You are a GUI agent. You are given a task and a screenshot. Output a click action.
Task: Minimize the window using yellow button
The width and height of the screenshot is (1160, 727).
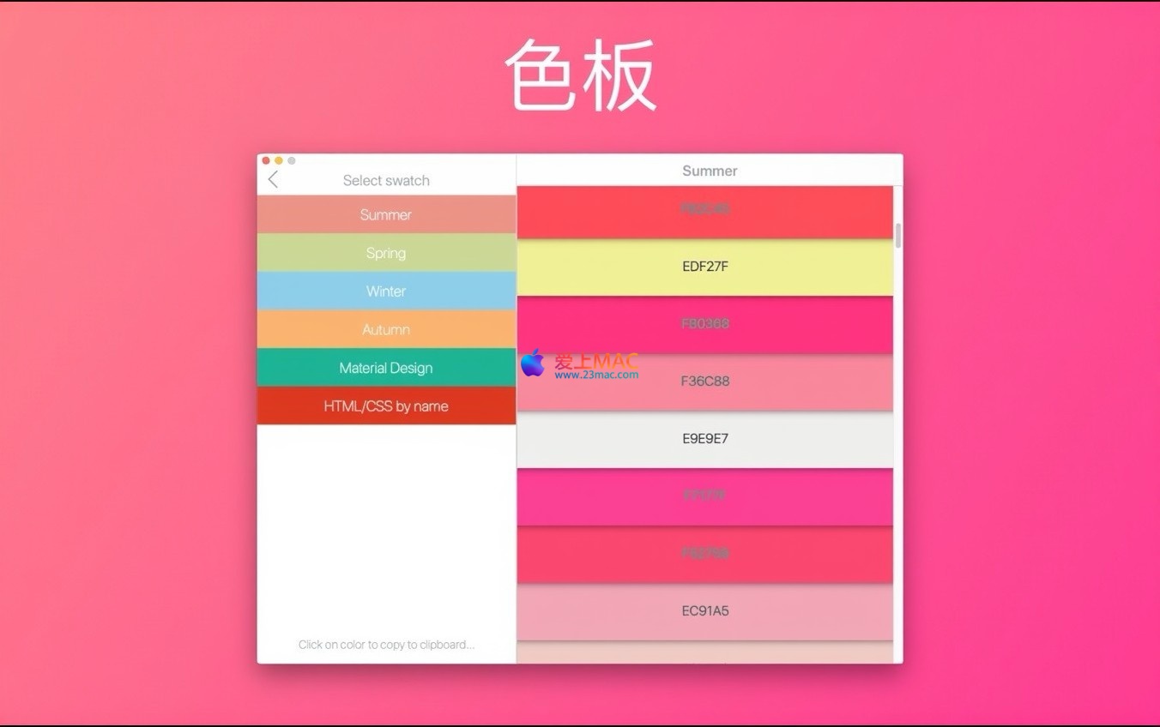[279, 160]
